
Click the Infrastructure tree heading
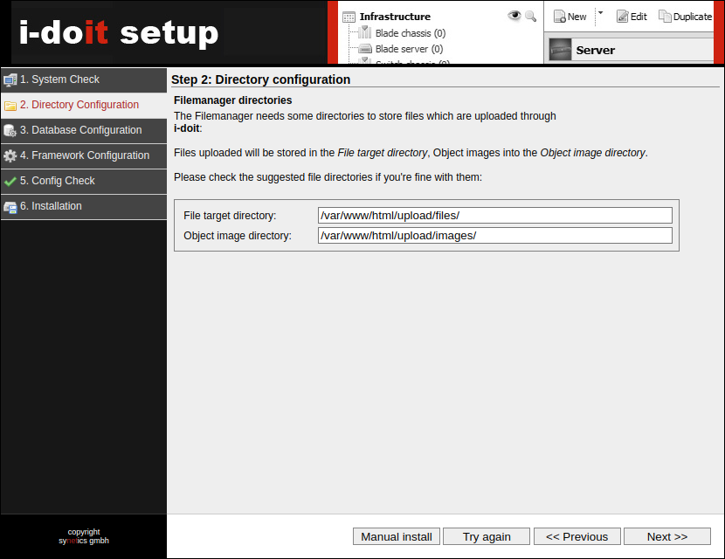[x=395, y=17]
